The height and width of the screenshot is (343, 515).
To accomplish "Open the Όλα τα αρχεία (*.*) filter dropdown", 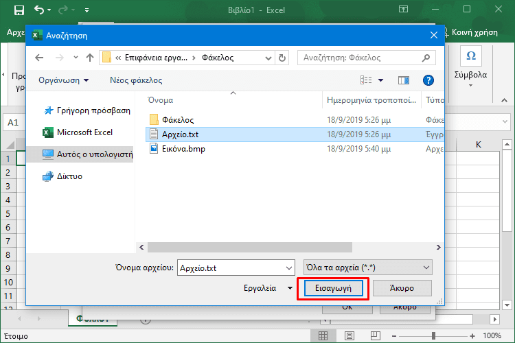I will click(368, 268).
